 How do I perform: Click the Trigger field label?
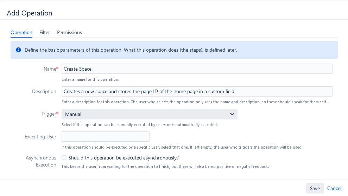pos(49,114)
